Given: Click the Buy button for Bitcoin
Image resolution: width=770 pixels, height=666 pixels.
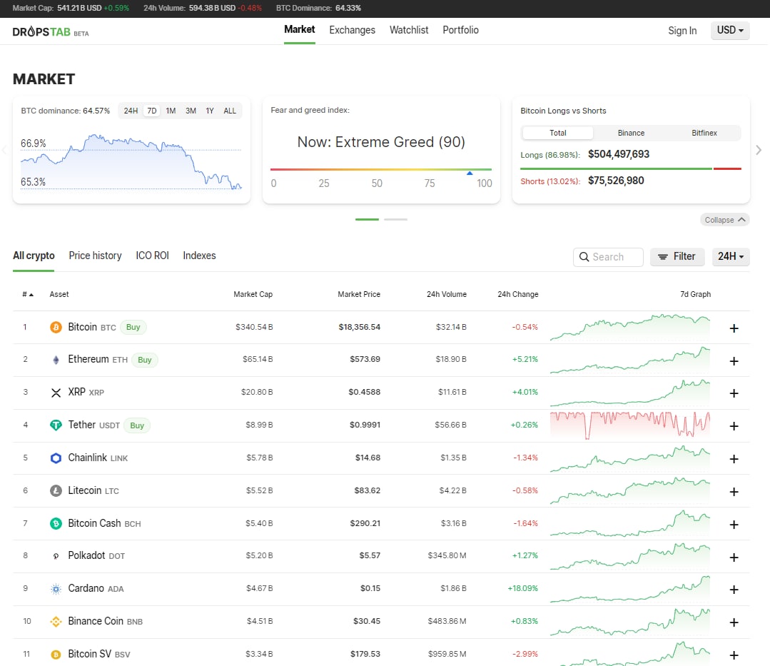Looking at the screenshot, I should pyautogui.click(x=133, y=327).
